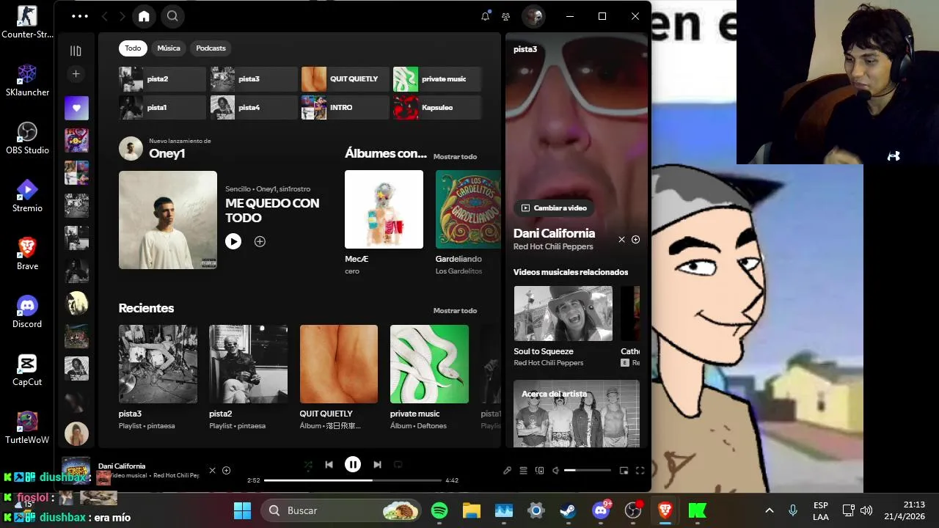939x528 pixels.
Task: Open the mini player
Action: click(x=624, y=471)
